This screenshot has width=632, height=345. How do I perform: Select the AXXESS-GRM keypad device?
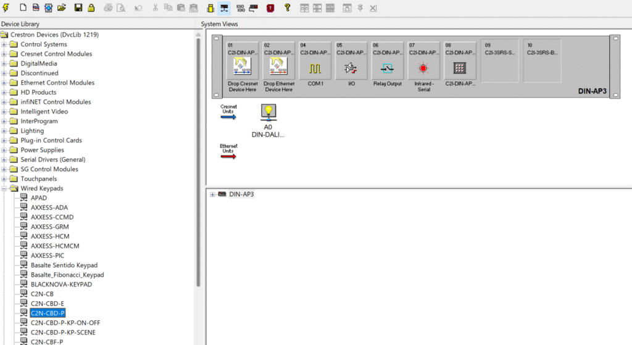pos(49,227)
